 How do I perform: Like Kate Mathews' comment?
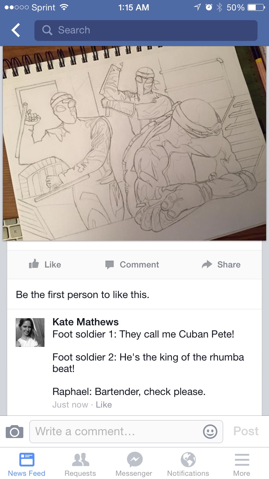[x=104, y=405]
